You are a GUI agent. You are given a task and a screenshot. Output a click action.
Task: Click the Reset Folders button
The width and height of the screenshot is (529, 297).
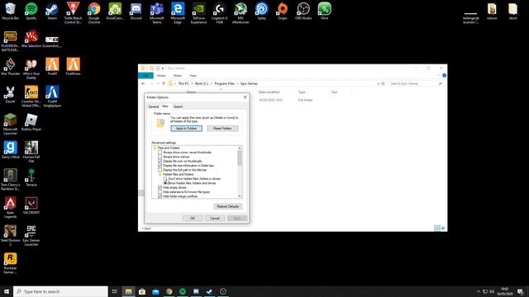[222, 129]
